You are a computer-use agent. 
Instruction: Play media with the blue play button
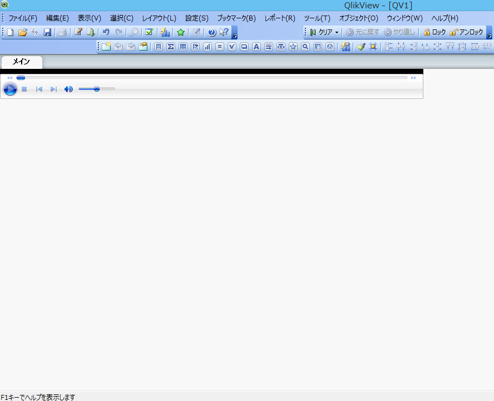point(10,89)
